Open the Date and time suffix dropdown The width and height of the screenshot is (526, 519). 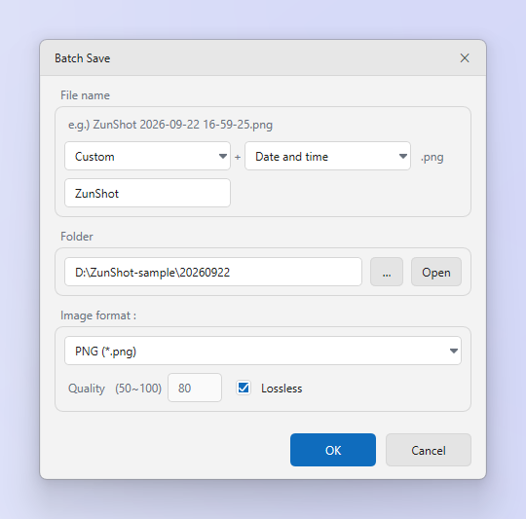(327, 156)
